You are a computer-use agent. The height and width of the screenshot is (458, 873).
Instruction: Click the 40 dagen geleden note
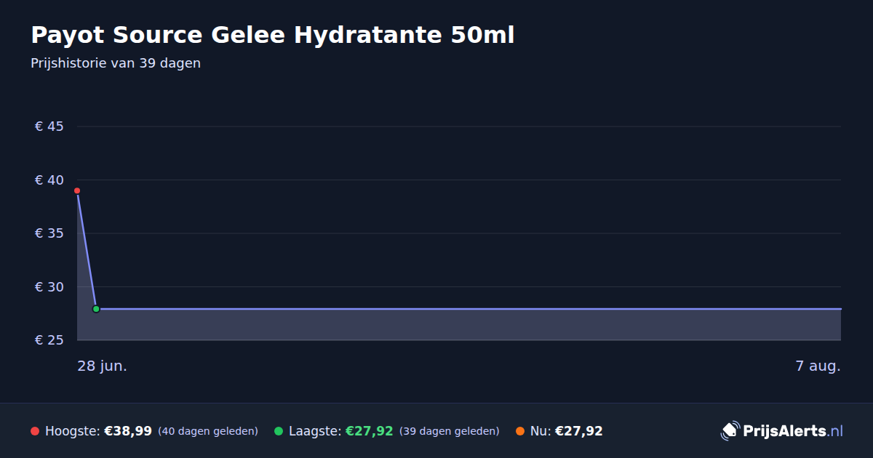[x=208, y=431]
